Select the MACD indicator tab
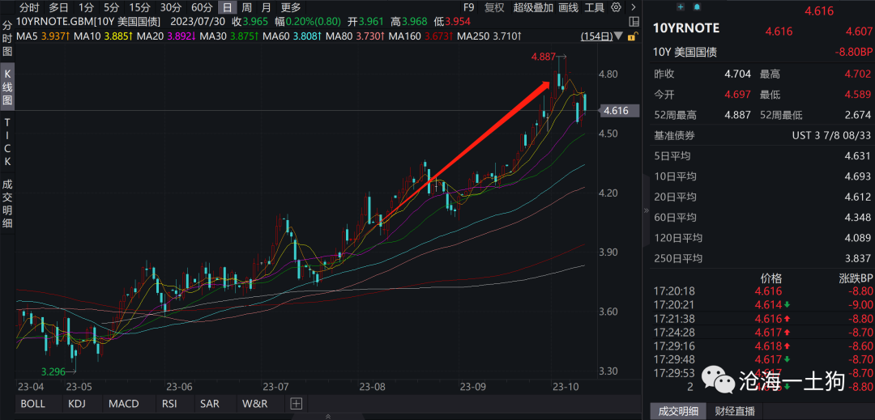 coord(123,403)
